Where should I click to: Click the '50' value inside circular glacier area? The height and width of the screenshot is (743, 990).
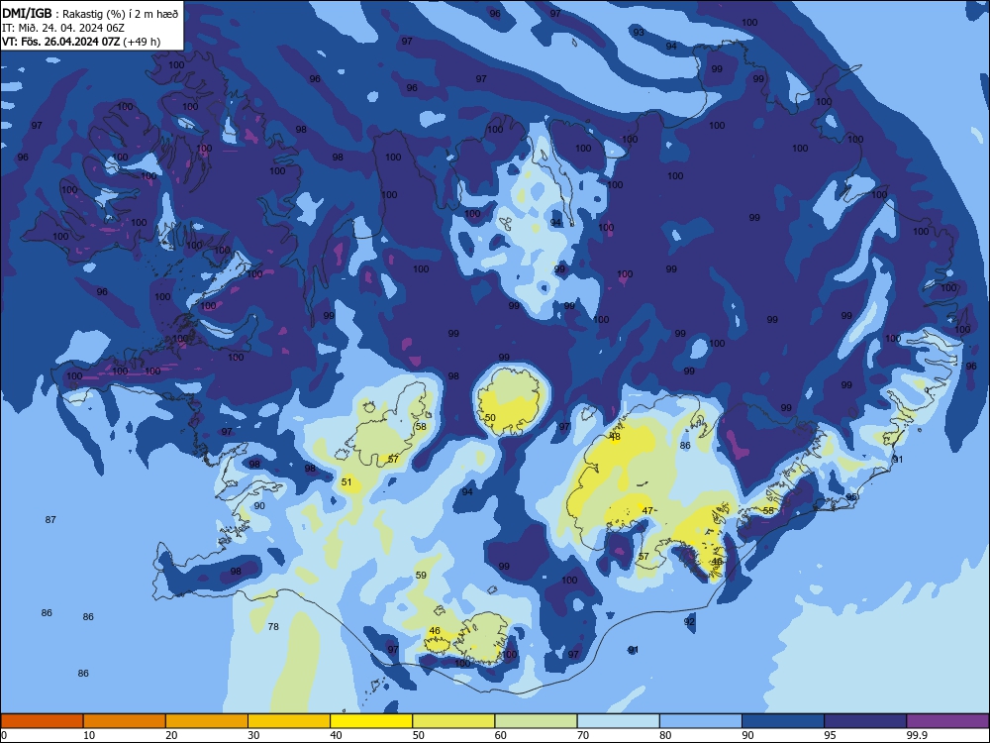pyautogui.click(x=490, y=418)
